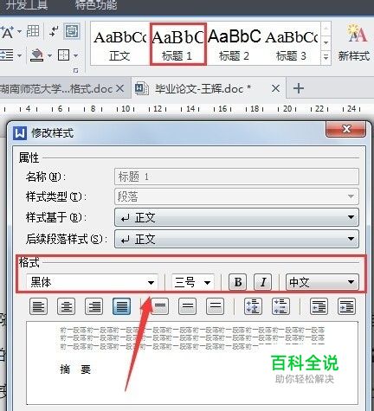Open the insert table grid icon
This screenshot has width=374, height=411.
(33, 31)
